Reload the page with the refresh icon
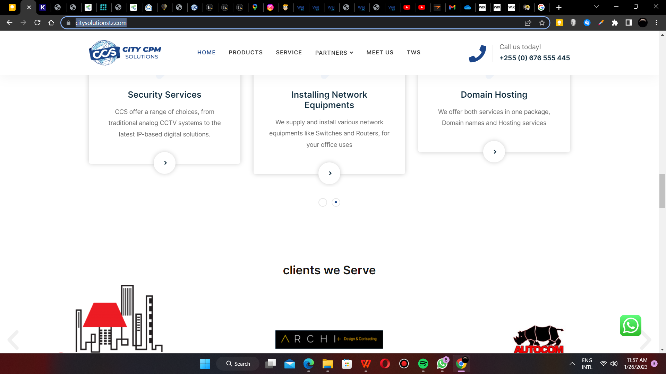 [37, 23]
